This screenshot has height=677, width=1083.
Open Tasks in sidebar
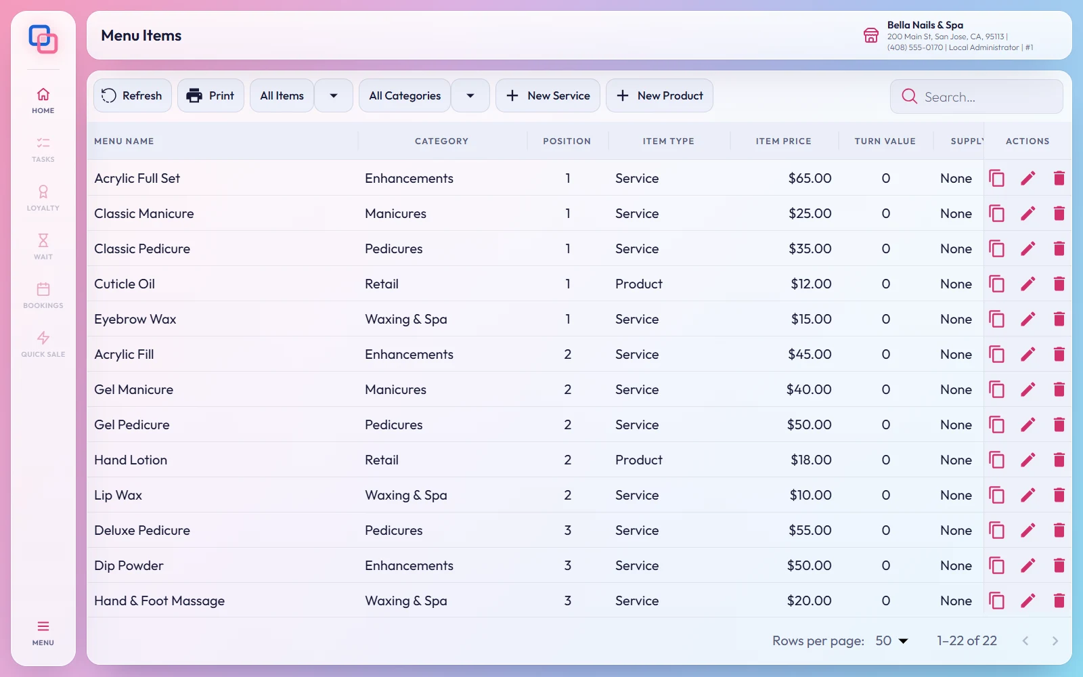43,149
